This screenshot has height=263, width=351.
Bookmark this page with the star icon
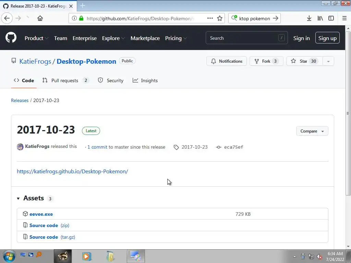[x=220, y=18]
